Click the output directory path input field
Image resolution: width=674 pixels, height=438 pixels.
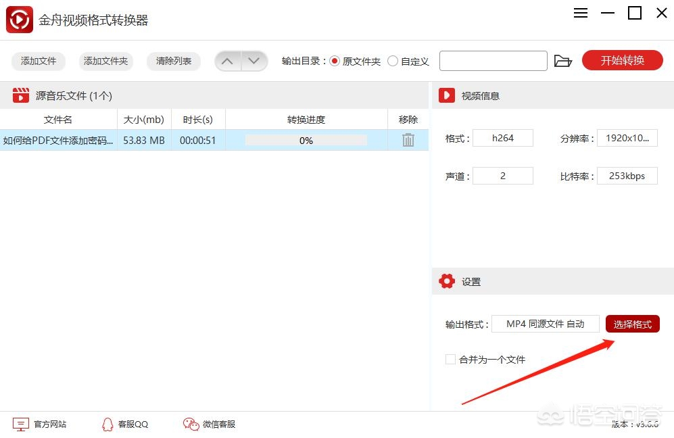493,61
